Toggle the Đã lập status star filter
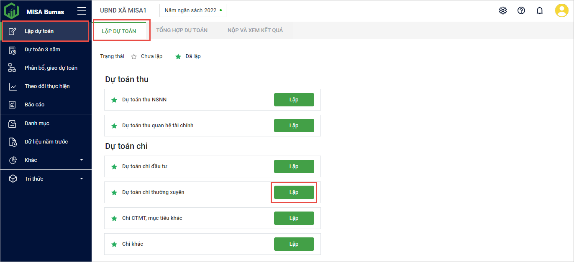Screen dimensions: 574x262 [178, 56]
